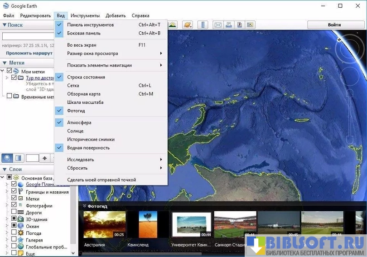Click the magnifier search icon in Places panel
The height and width of the screenshot is (257, 367).
tap(7, 158)
